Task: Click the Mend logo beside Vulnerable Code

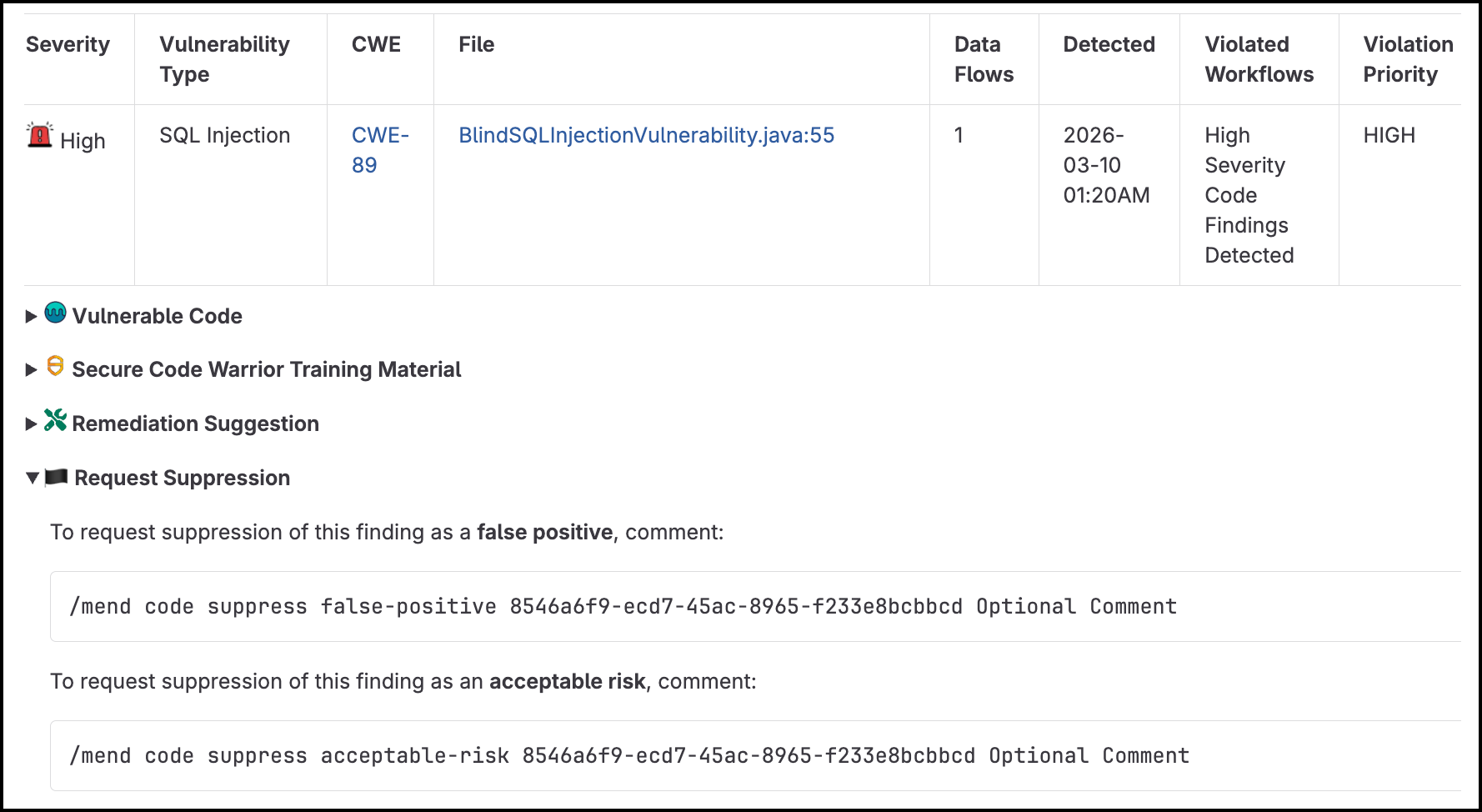Action: coord(55,313)
